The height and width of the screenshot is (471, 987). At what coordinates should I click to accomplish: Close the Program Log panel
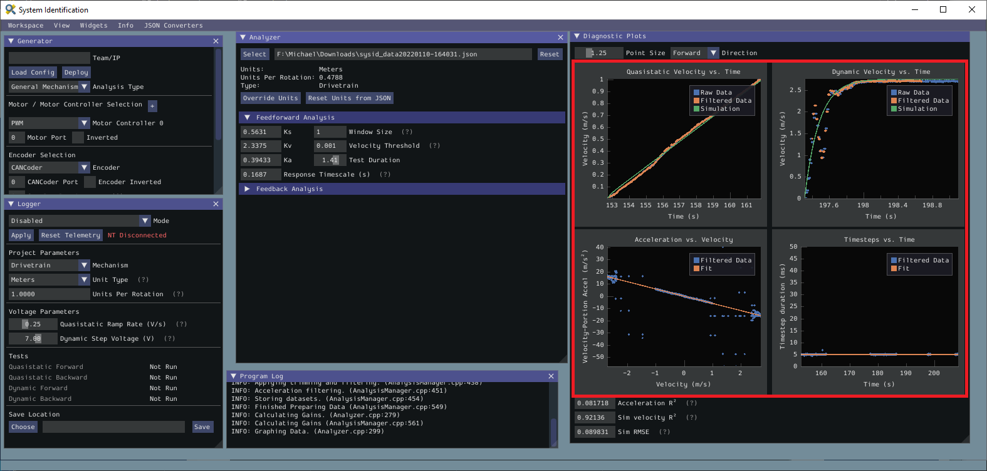click(551, 376)
